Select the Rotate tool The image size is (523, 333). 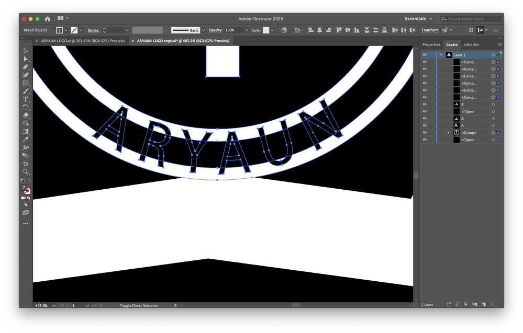coord(26,107)
